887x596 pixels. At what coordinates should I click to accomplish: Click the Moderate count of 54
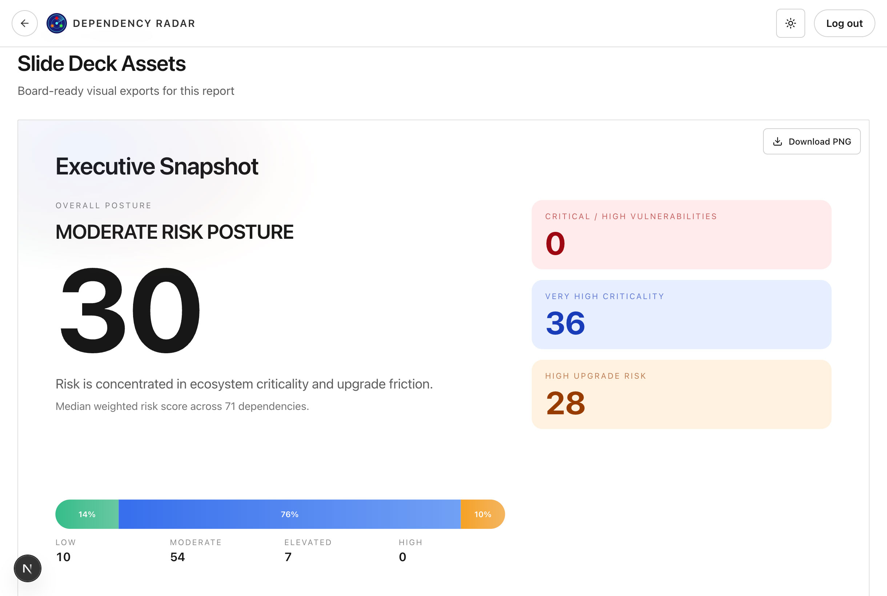(x=177, y=557)
